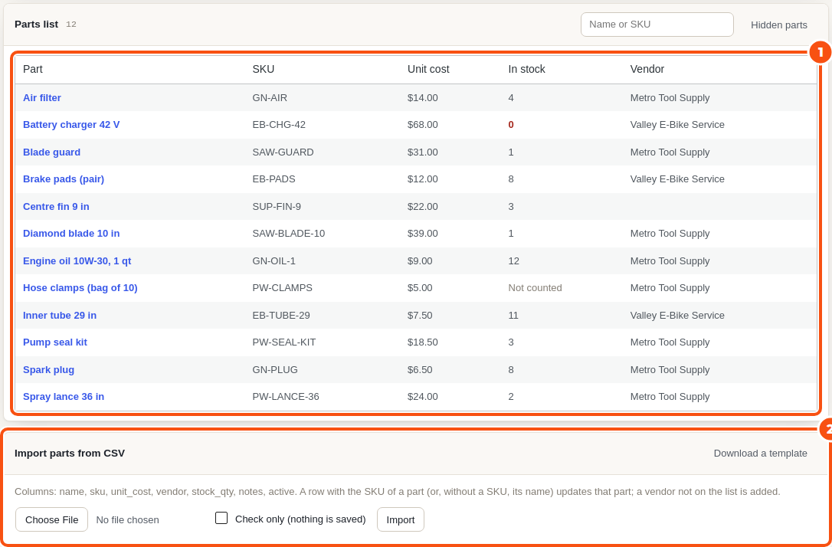Enable Check only (nothing is saved) checkbox
This screenshot has height=547, width=832.
pos(221,518)
